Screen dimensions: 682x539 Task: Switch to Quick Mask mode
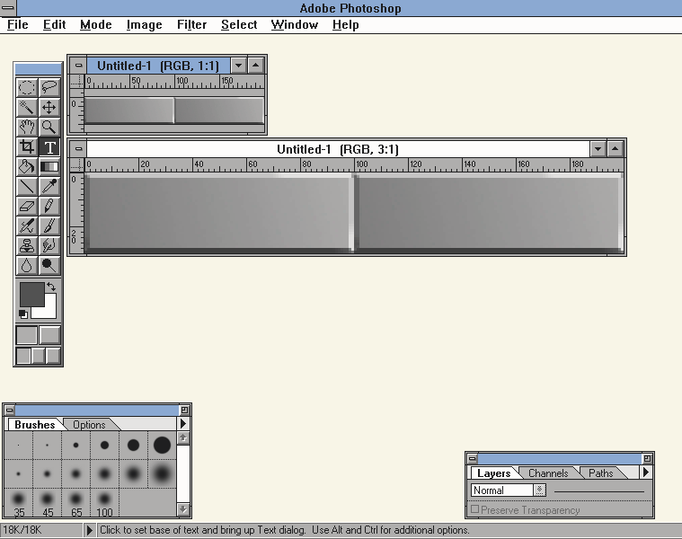[49, 335]
